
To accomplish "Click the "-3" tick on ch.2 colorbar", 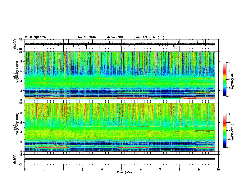I will [x=229, y=114].
